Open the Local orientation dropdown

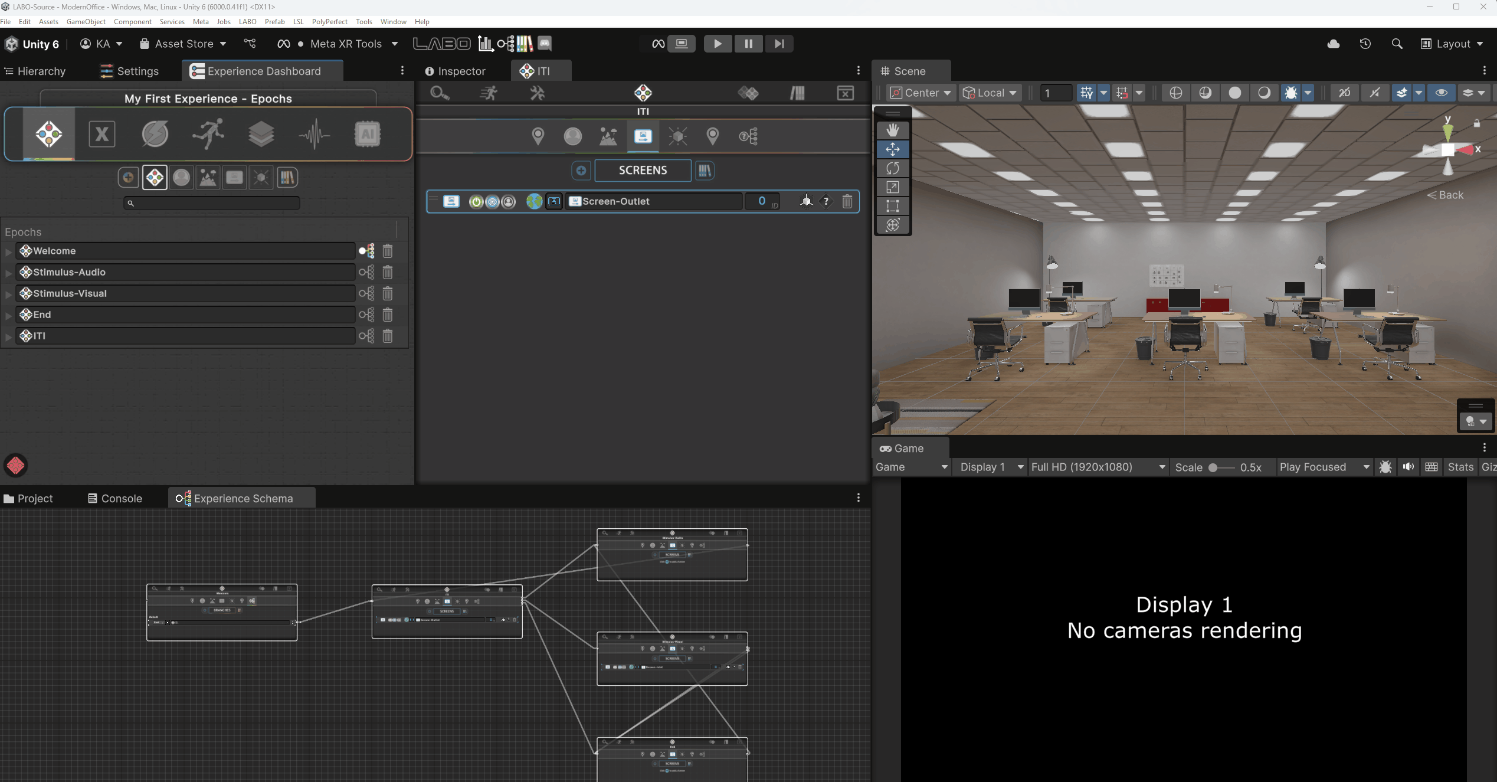click(x=989, y=93)
